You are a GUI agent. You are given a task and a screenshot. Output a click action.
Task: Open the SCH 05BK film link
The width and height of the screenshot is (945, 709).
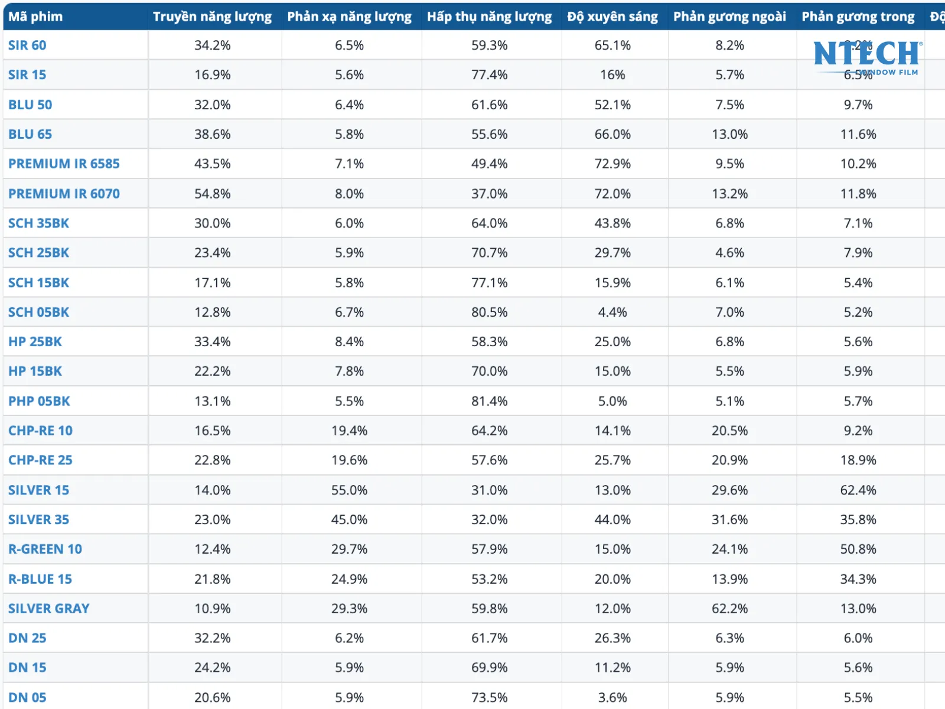(38, 312)
